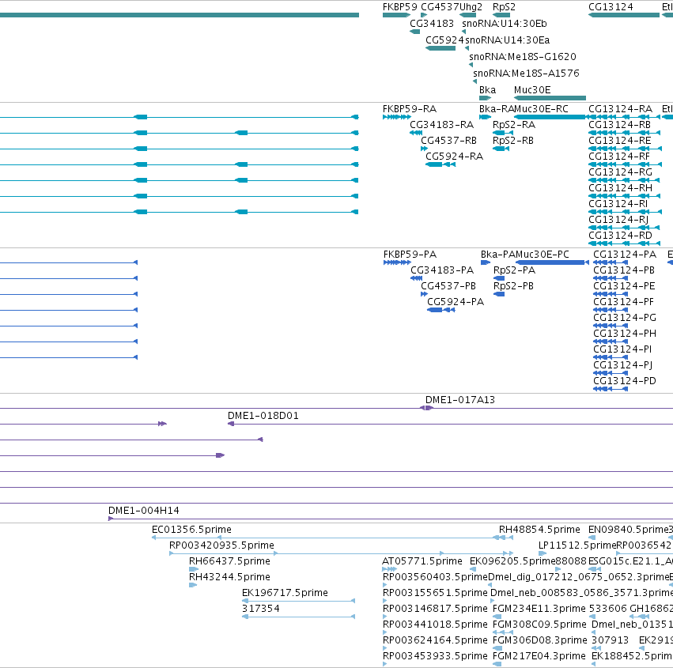Open the CG13124-RJ transcript

pyautogui.click(x=625, y=228)
